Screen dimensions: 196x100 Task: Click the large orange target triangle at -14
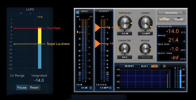pyautogui.click(x=97, y=44)
